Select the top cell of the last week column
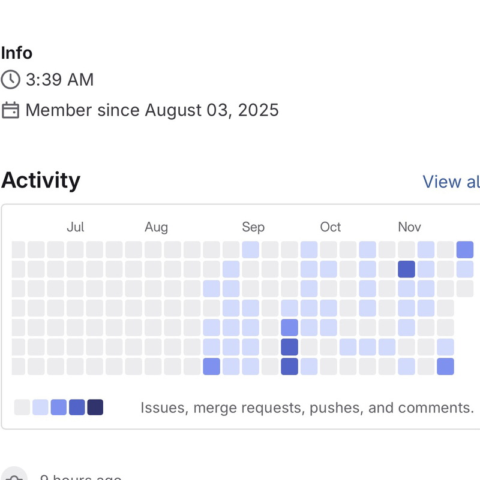The image size is (480, 480). tap(464, 250)
